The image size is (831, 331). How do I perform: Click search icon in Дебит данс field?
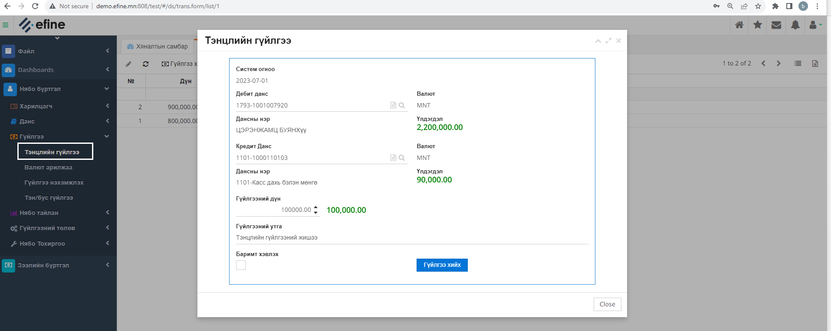tap(402, 105)
